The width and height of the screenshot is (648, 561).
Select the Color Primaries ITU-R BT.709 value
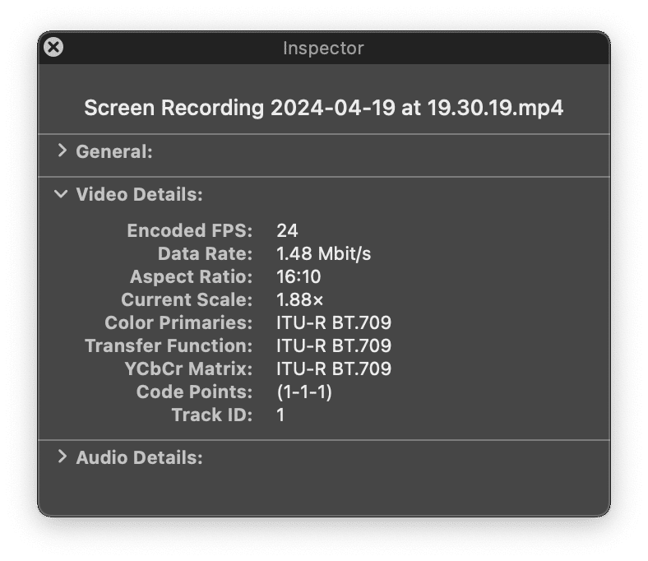tap(334, 323)
